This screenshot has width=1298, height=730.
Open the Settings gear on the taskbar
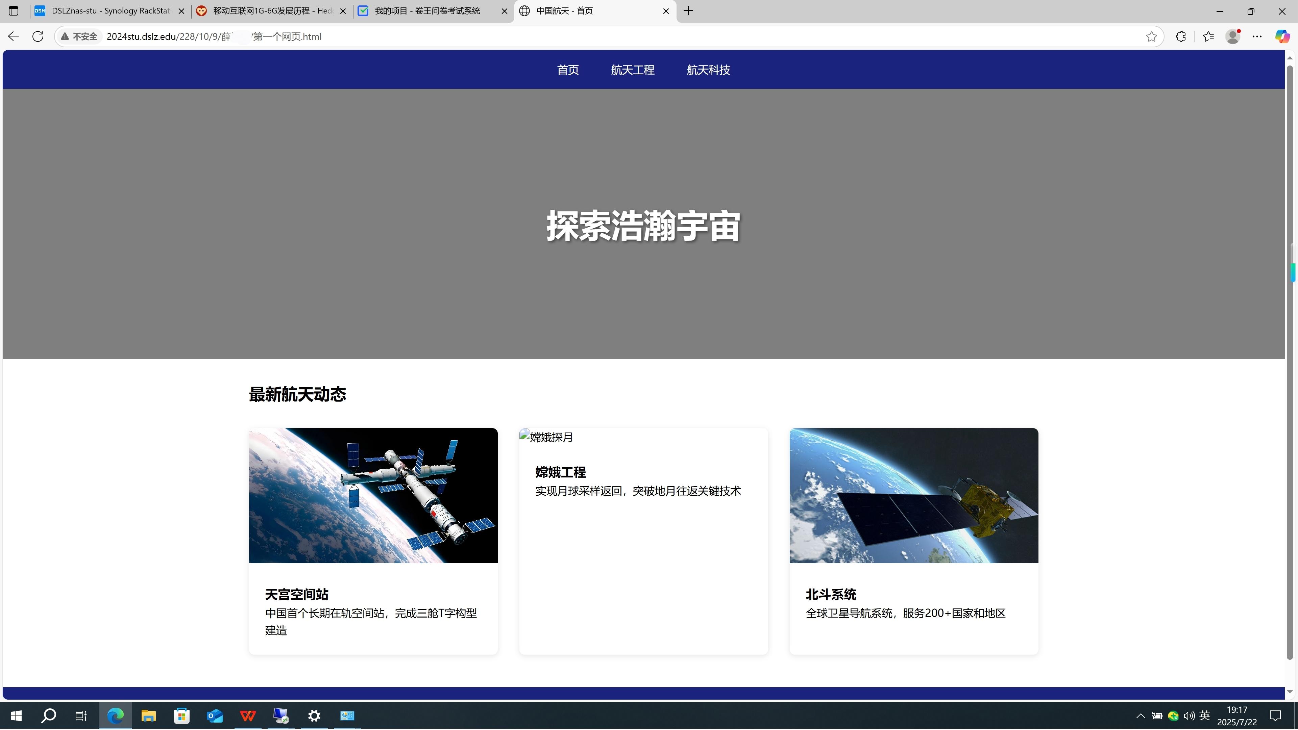[314, 716]
